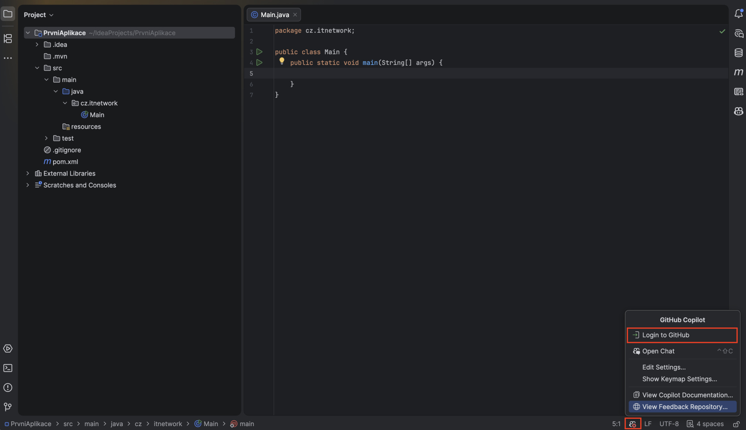Open the Database tool window
The width and height of the screenshot is (746, 430).
tap(739, 52)
